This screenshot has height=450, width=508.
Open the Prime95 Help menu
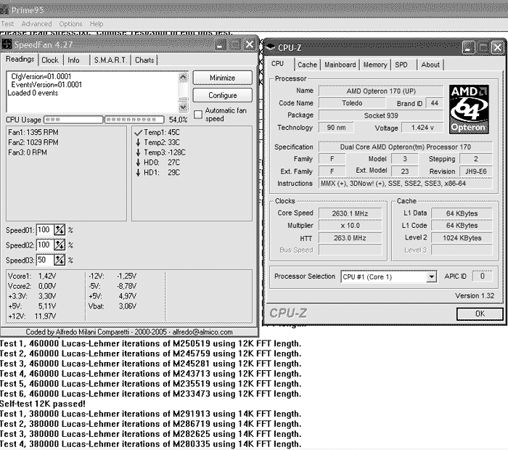[x=97, y=24]
